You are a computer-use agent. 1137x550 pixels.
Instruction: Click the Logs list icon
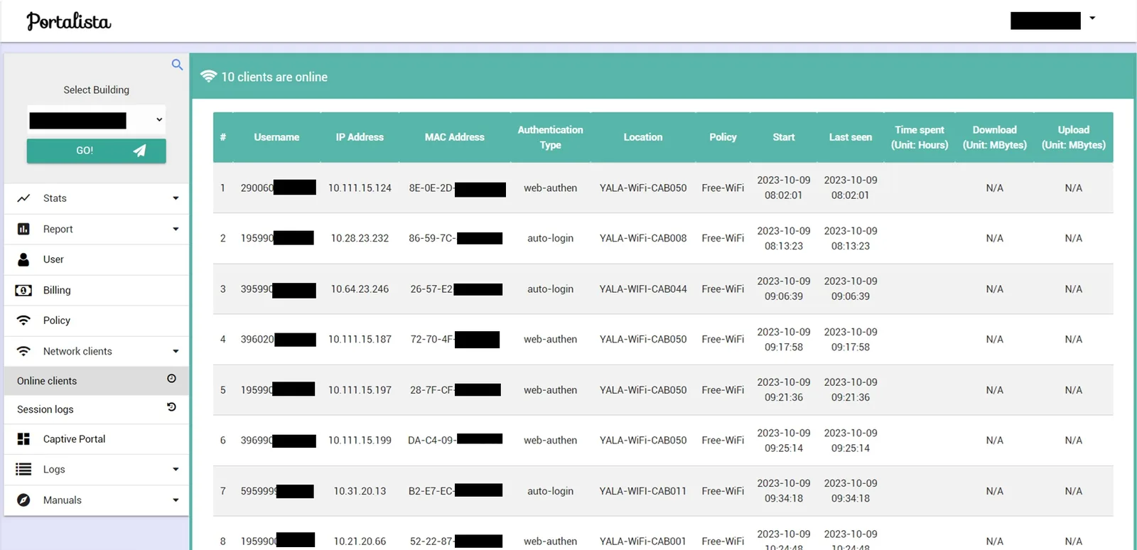point(23,469)
